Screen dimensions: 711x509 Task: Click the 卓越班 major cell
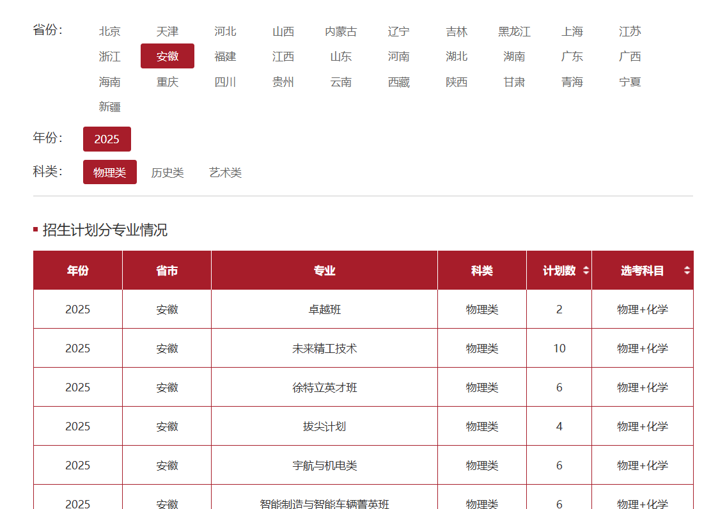(x=324, y=309)
